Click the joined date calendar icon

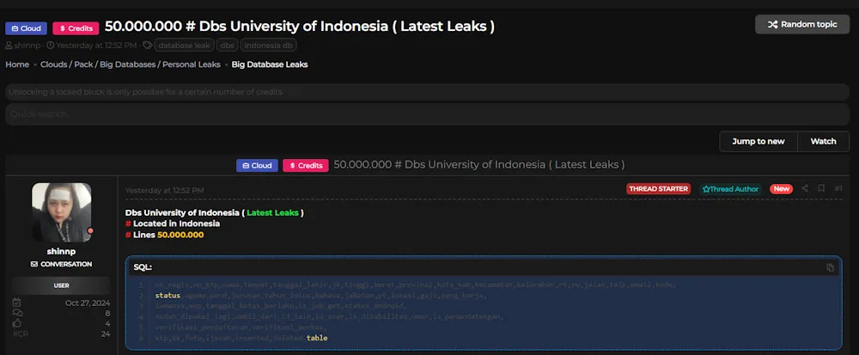pyautogui.click(x=16, y=303)
